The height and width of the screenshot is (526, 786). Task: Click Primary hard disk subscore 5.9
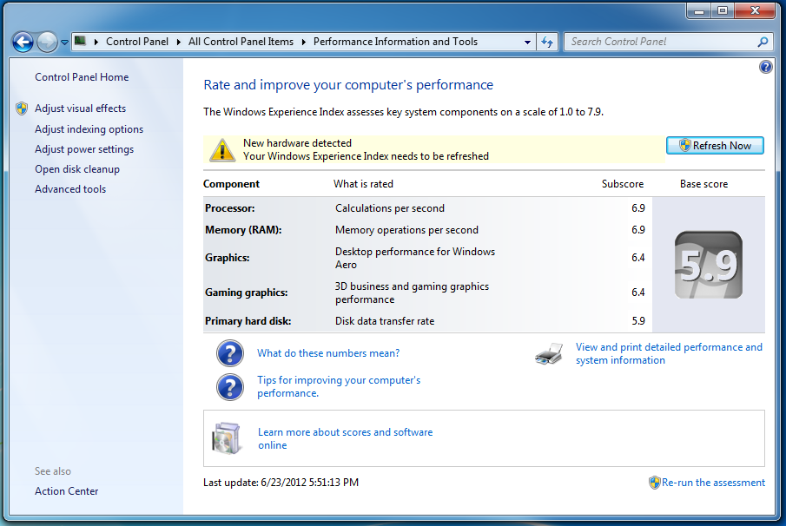click(x=638, y=321)
